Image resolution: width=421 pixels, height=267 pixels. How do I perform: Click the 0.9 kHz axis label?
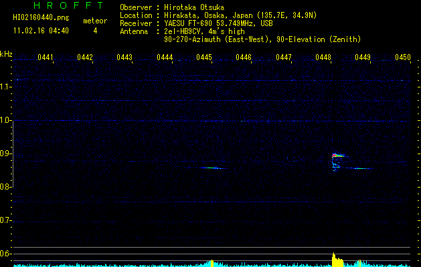pos(6,154)
